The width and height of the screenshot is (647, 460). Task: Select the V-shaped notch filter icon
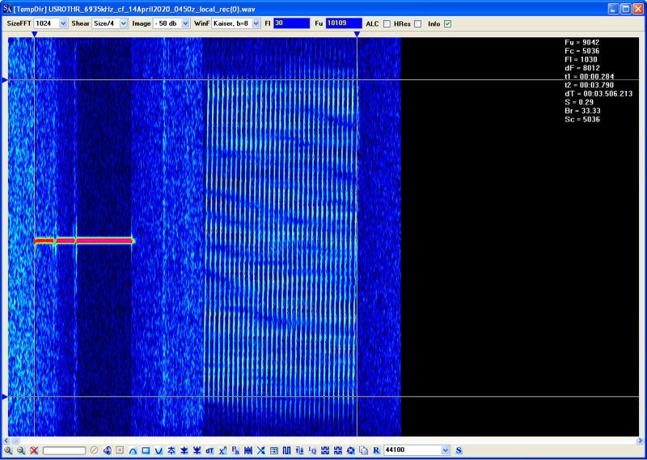159,450
